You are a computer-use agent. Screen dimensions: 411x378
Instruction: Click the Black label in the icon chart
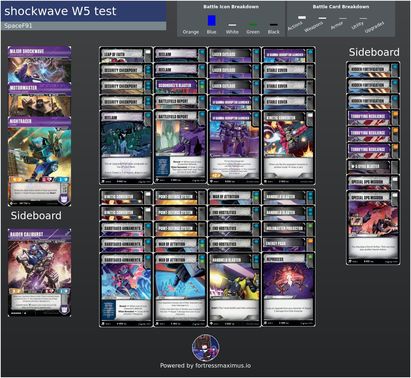[274, 32]
